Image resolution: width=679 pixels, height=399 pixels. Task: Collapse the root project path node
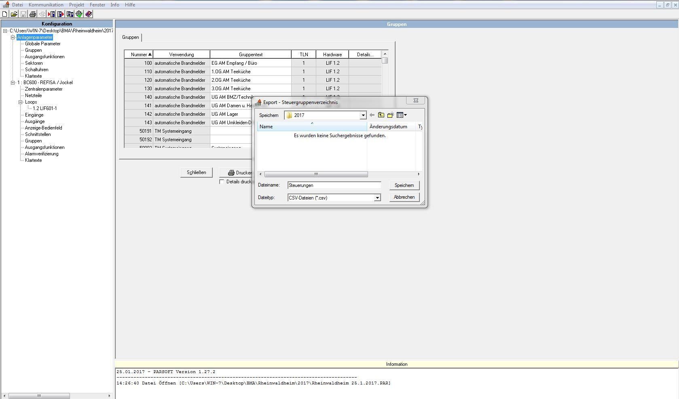tap(5, 31)
